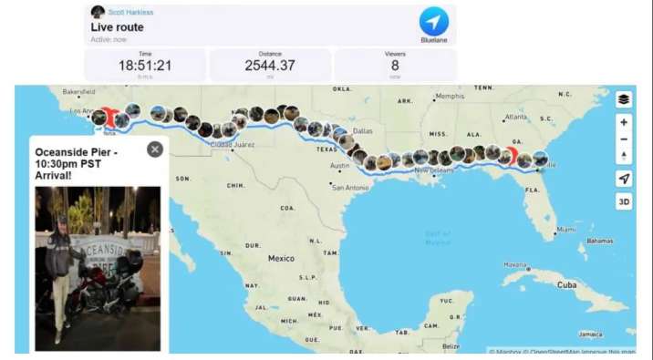Zoom in with the plus button

624,122
